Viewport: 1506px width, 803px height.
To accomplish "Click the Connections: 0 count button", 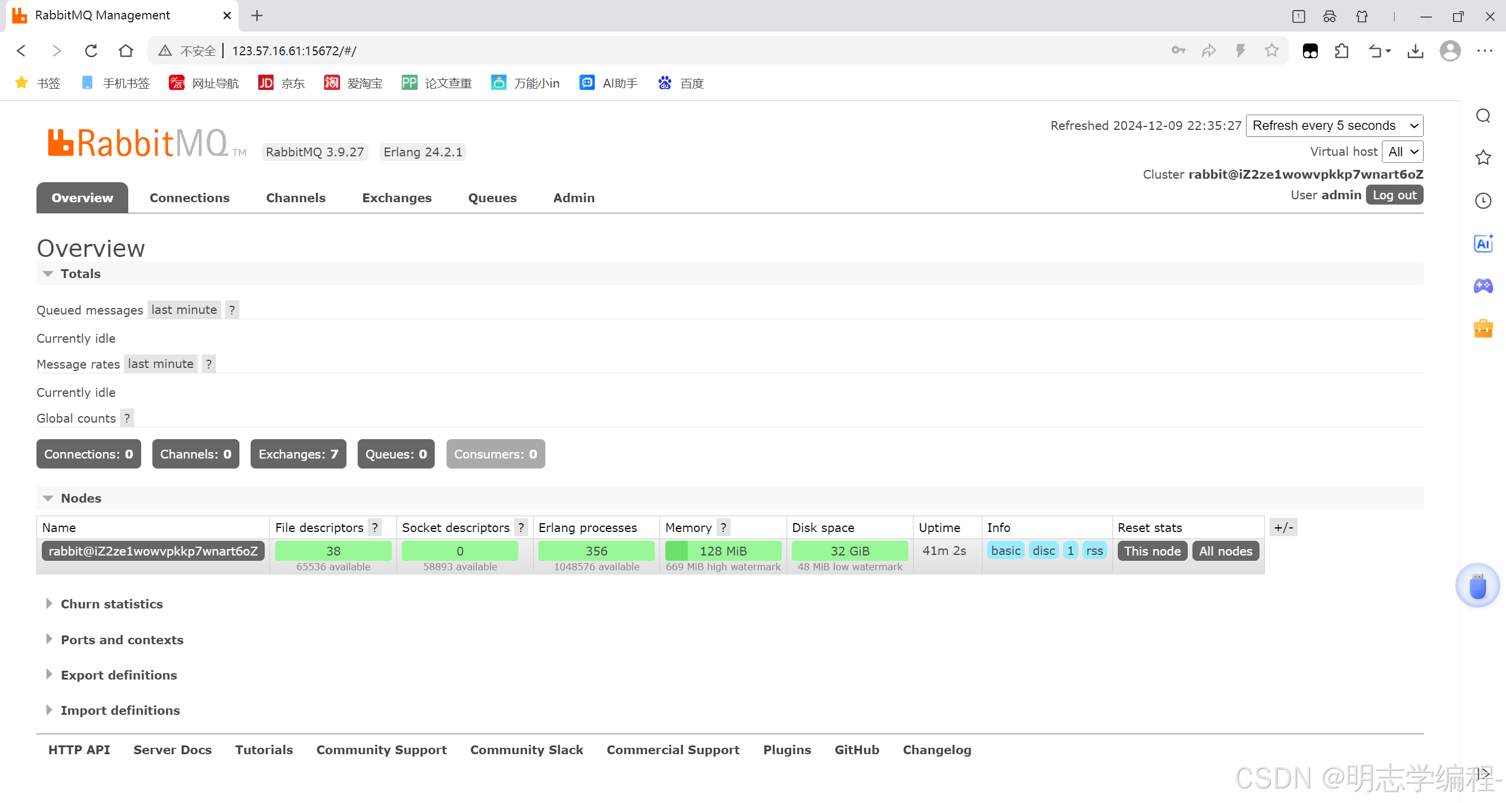I will click(x=89, y=454).
